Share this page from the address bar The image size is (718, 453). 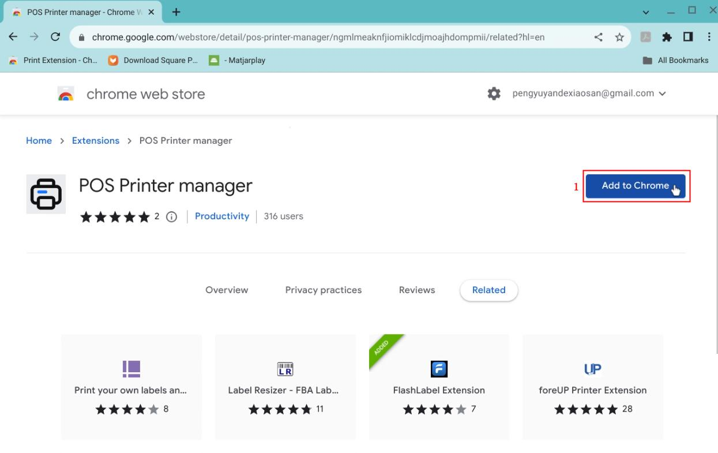[599, 37]
